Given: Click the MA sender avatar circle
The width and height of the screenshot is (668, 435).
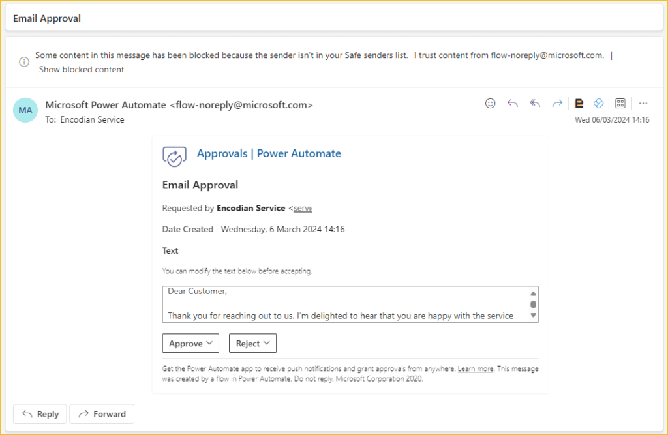Looking at the screenshot, I should [x=25, y=110].
